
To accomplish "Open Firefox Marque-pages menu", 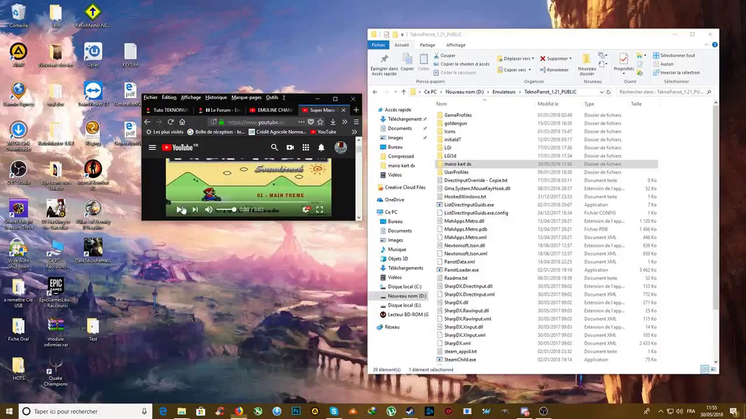I will click(x=246, y=97).
